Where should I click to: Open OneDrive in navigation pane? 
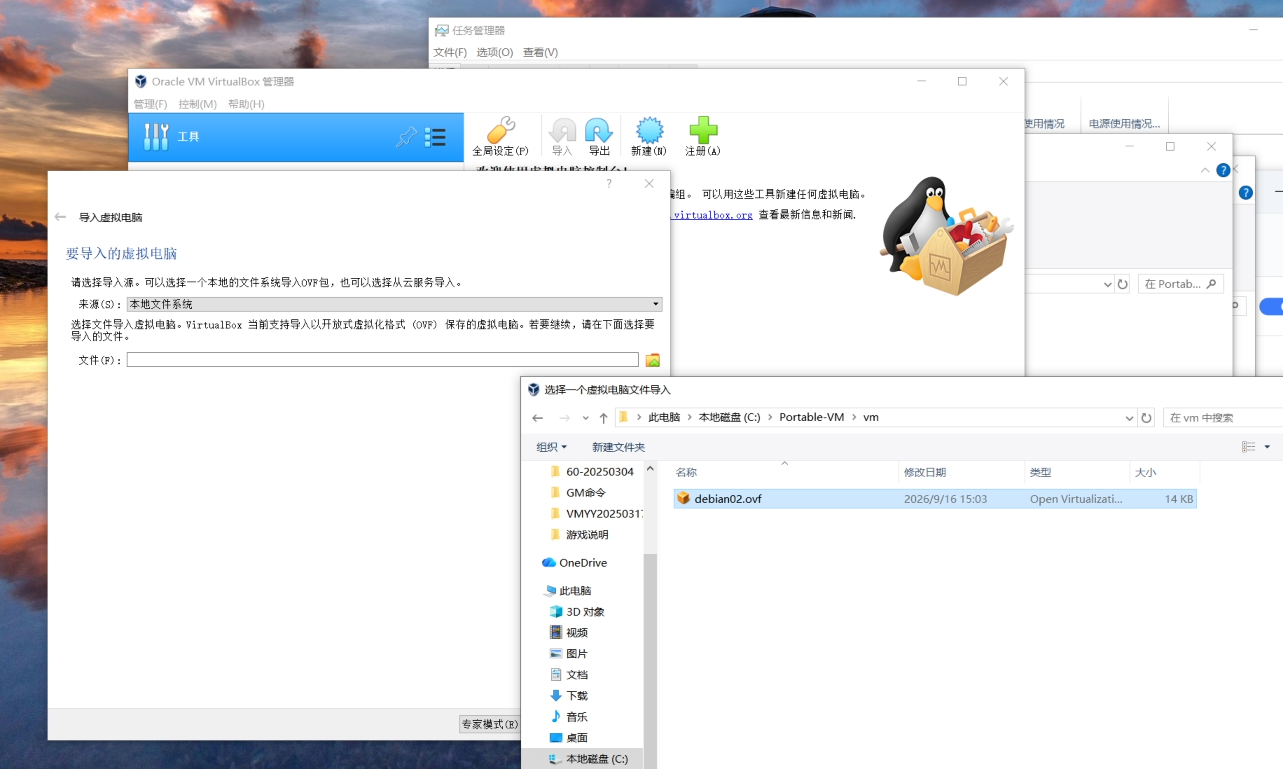tap(574, 563)
